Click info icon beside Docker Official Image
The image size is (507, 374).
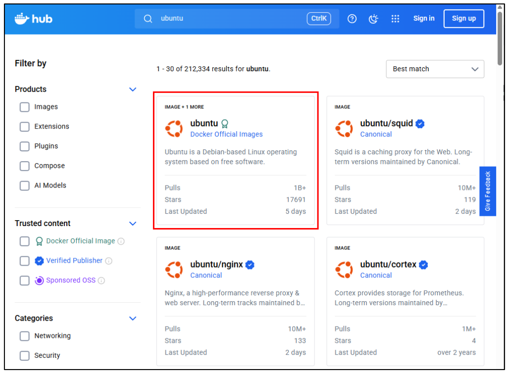tap(121, 241)
